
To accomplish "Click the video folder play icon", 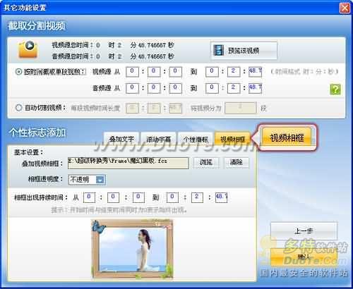I will coord(28,49).
